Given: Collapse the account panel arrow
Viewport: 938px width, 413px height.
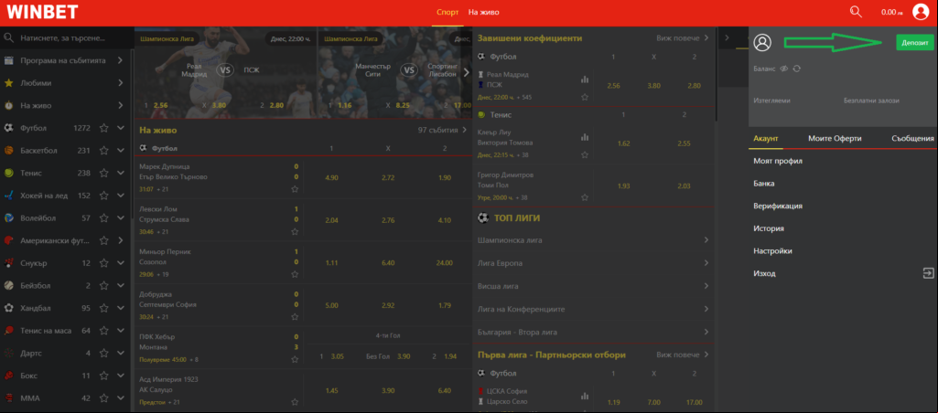Looking at the screenshot, I should 727,37.
